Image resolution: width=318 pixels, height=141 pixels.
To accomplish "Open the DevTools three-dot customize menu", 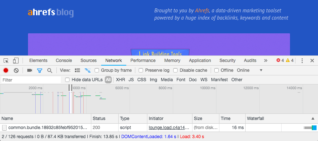I will pos(302,61).
